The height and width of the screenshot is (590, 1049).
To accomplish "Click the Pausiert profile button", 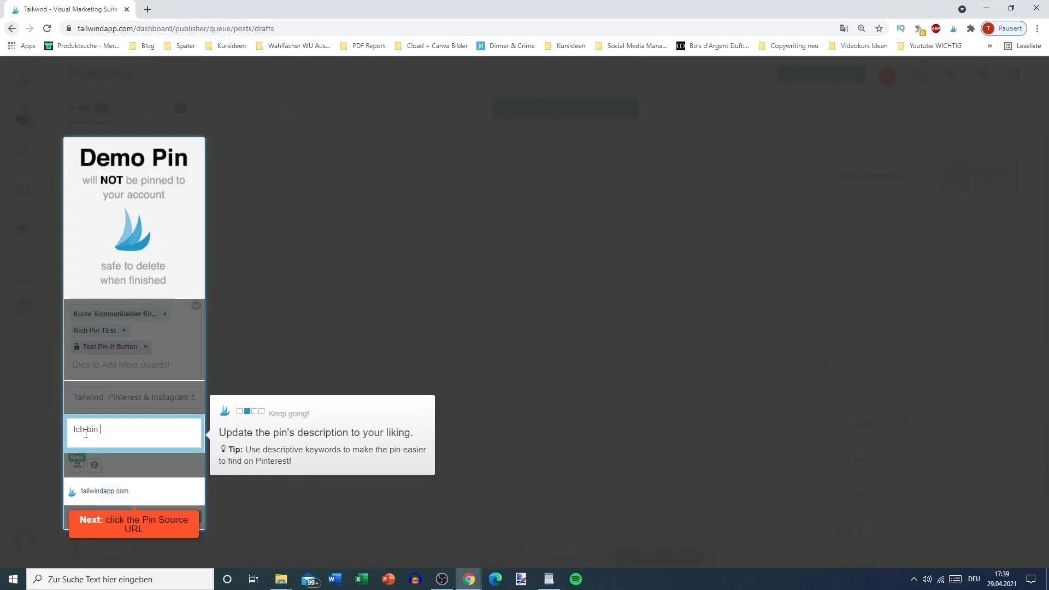I will pyautogui.click(x=1004, y=28).
